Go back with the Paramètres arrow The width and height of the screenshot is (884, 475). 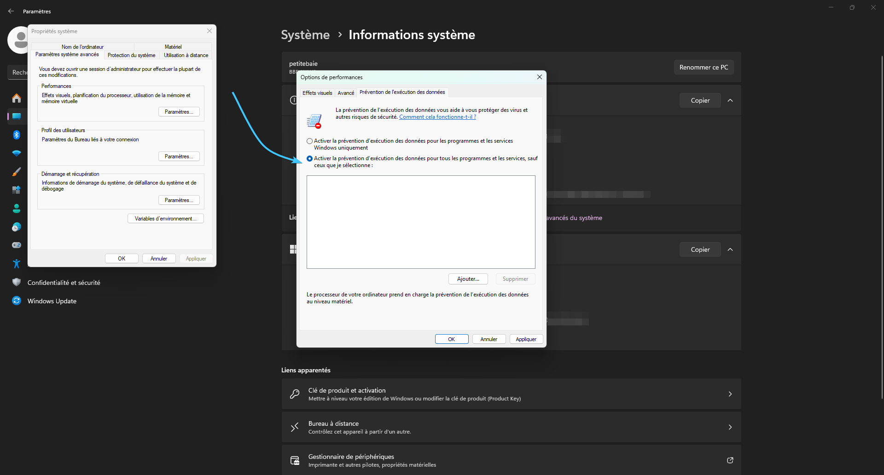pyautogui.click(x=11, y=11)
